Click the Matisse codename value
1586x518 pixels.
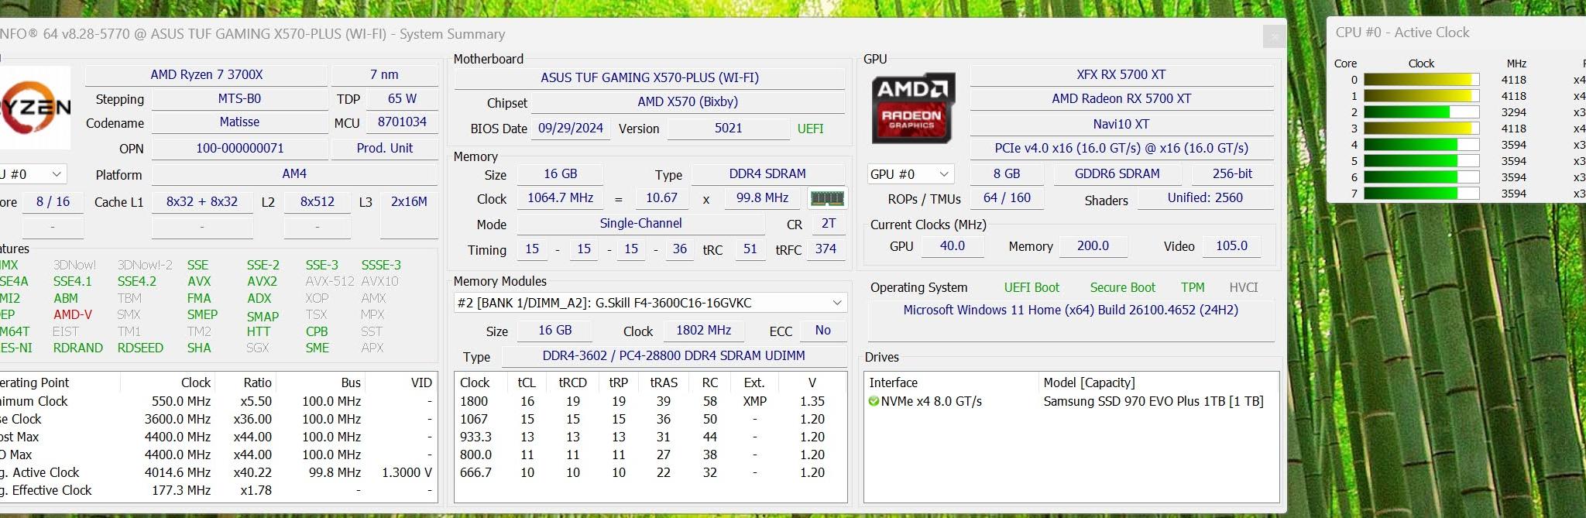(x=239, y=122)
